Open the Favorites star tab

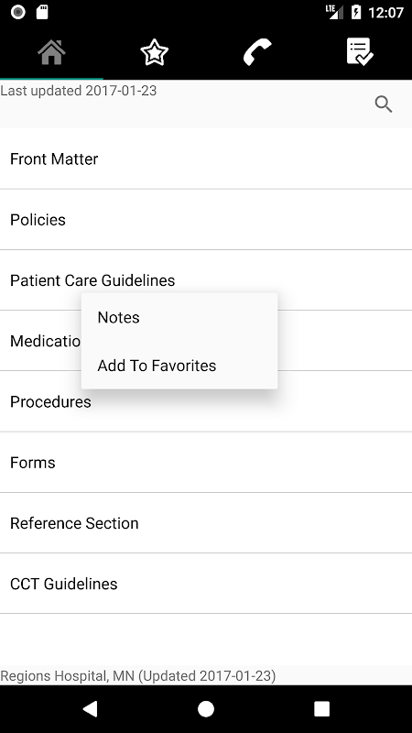point(154,52)
